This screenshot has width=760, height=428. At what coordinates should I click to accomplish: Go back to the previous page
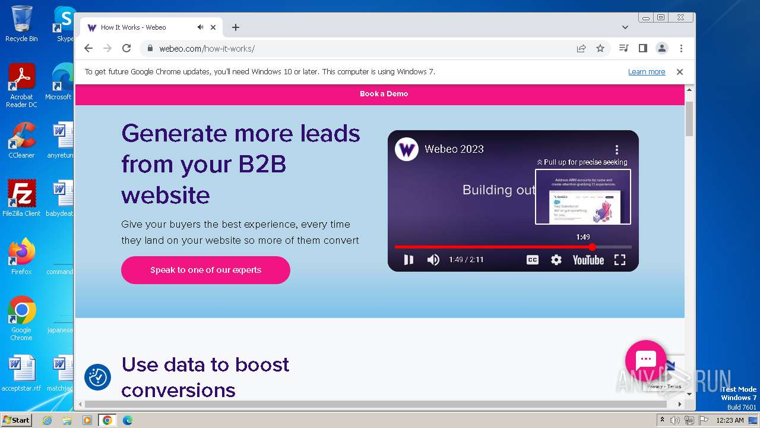point(88,49)
